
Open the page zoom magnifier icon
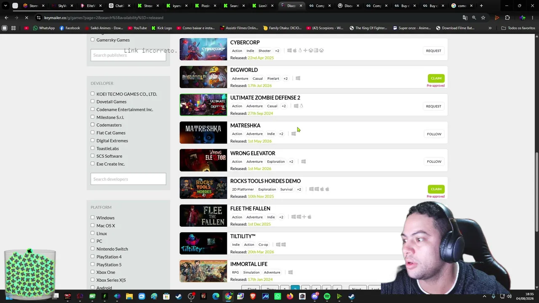474,18
